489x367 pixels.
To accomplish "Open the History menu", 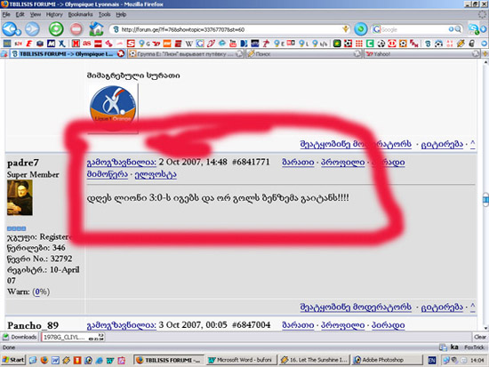I will 54,14.
